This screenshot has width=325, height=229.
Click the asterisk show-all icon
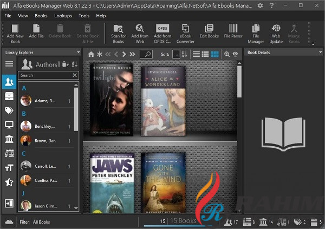100,54
